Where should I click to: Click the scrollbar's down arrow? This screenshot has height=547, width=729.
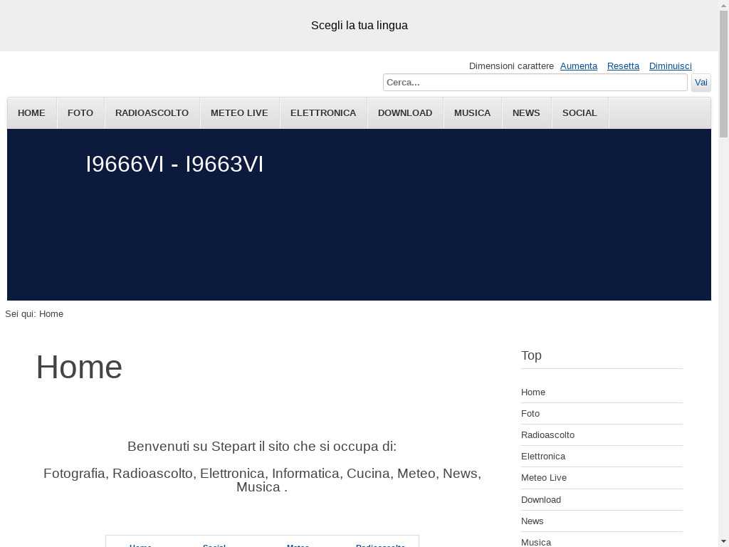(723, 541)
